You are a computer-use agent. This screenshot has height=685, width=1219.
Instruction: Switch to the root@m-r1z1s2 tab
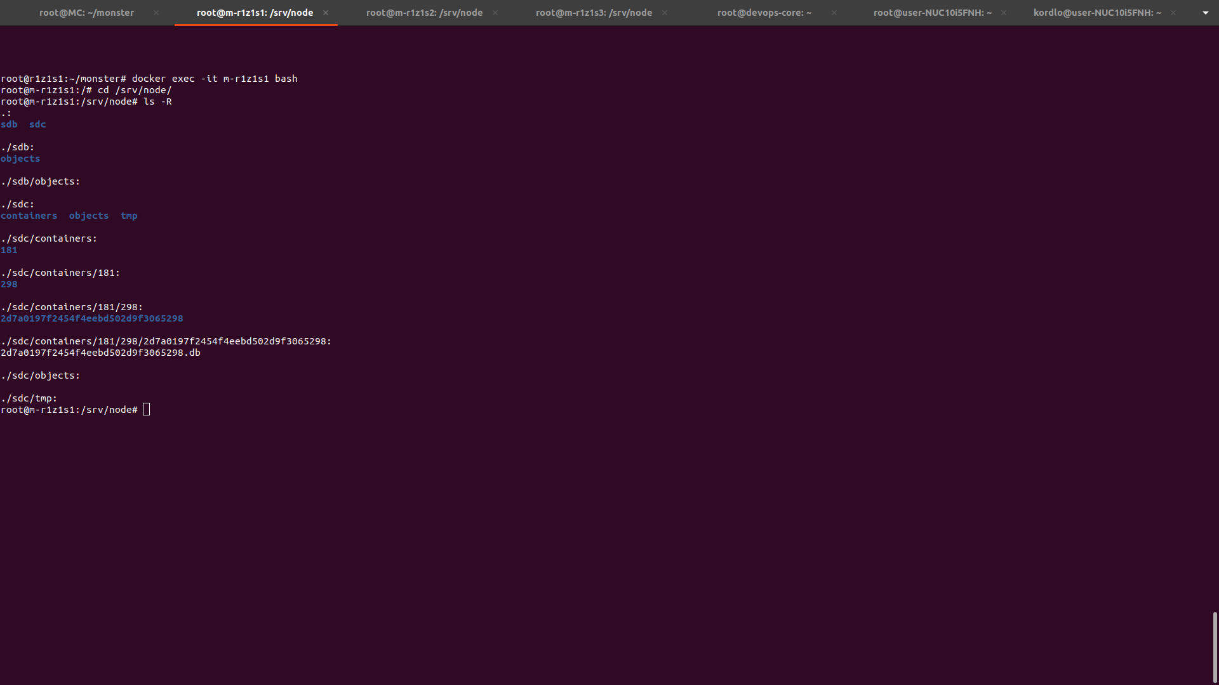[x=424, y=13]
